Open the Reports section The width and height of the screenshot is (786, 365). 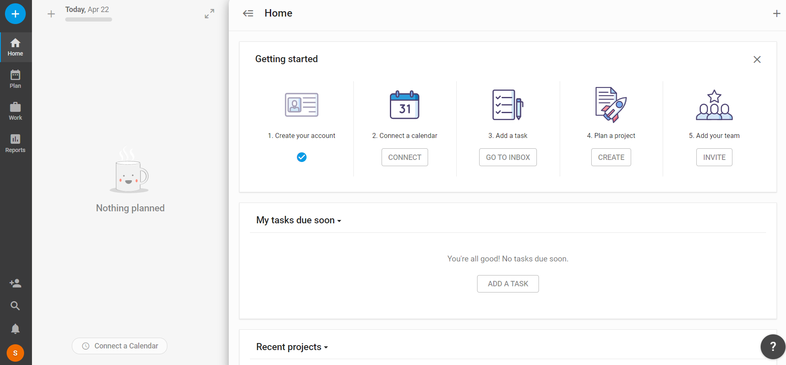coord(15,143)
